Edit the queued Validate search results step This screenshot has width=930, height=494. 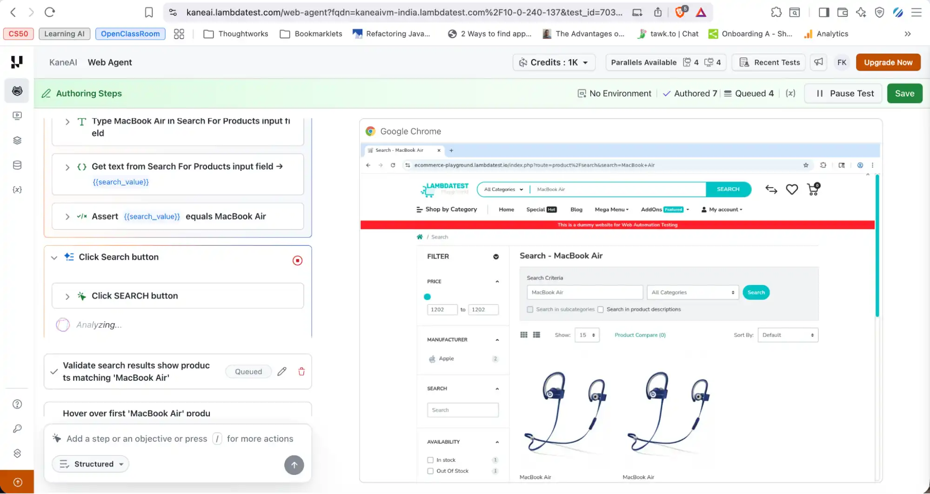click(x=281, y=371)
